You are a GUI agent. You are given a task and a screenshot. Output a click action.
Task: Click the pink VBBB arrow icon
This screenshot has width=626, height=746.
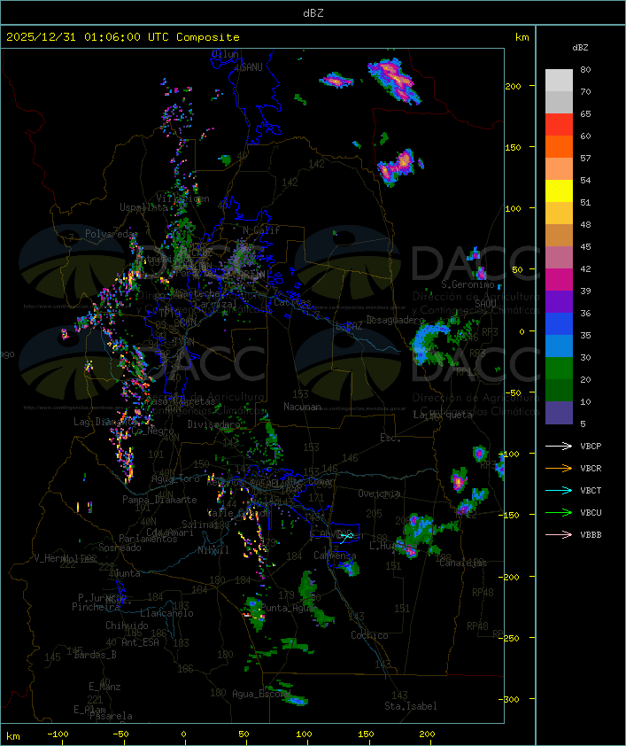click(x=559, y=534)
